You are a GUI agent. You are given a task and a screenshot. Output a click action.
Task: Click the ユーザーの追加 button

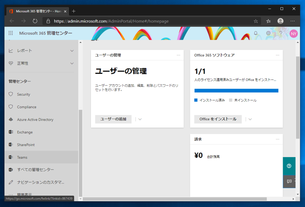tap(113, 119)
